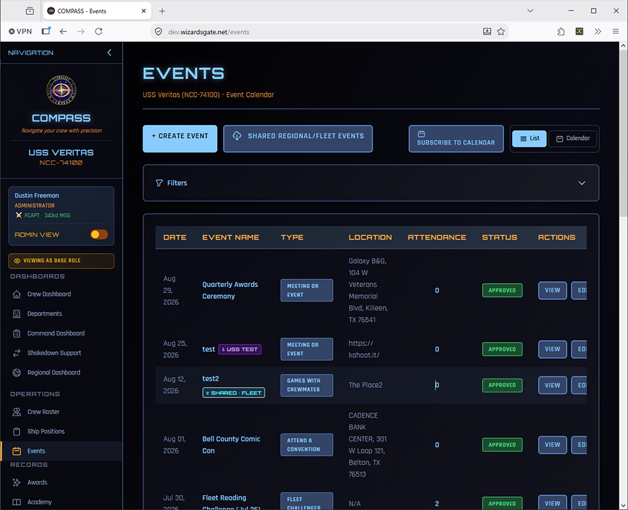Click the APPROVED badge for test2
This screenshot has width=628, height=510.
(502, 386)
